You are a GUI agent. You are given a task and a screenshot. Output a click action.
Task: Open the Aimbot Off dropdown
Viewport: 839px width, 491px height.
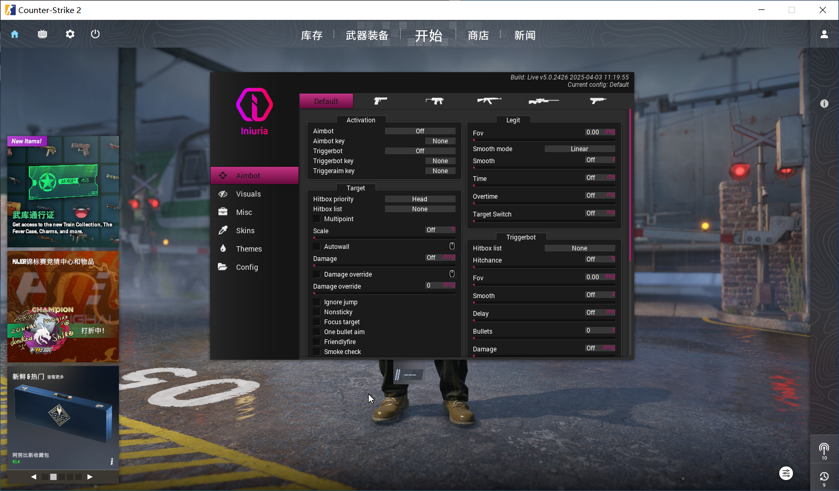419,131
